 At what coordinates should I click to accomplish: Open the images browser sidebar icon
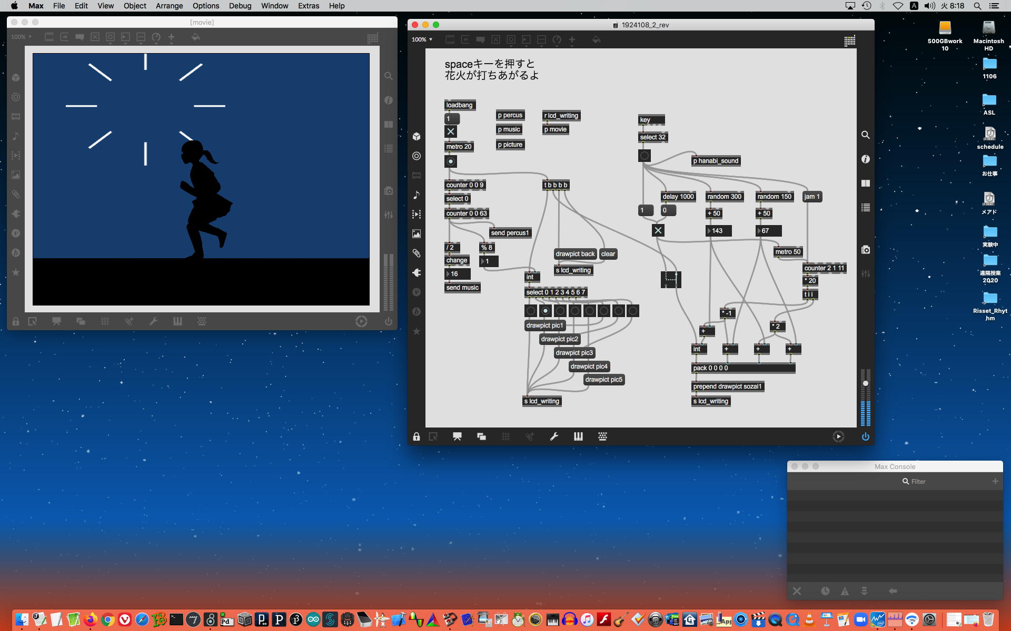coord(417,234)
